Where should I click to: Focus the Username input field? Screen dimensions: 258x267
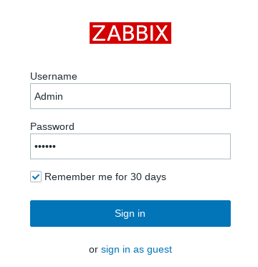[x=130, y=96]
